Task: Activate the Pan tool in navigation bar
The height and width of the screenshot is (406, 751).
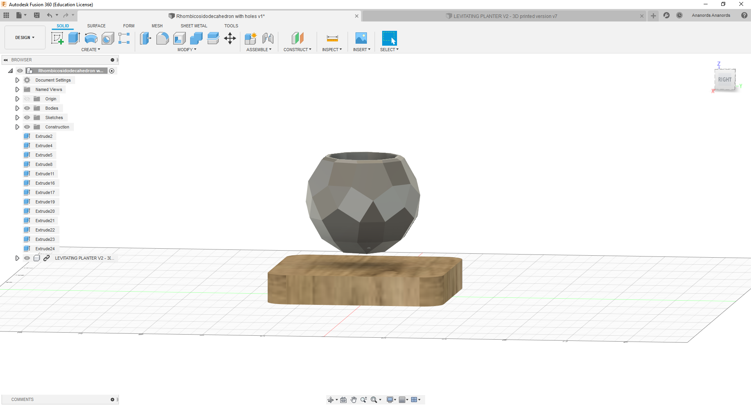Action: [354, 399]
